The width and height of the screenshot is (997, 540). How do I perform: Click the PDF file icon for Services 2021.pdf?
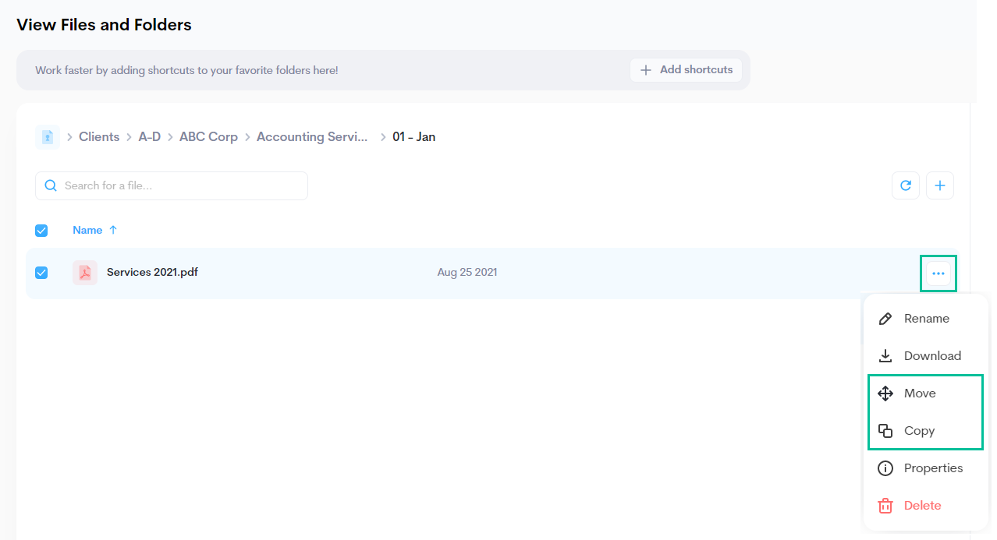click(x=85, y=273)
